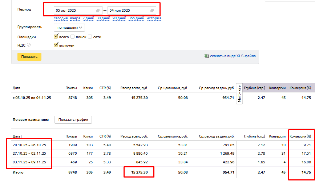Select the '27.10.25 – 02.11.25' row date
315x183 pixels.
click(x=29, y=154)
